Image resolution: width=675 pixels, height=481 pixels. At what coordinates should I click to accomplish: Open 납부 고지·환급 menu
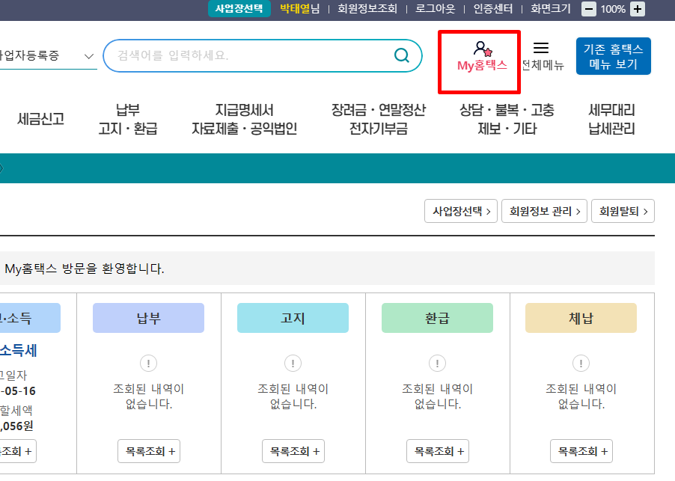[128, 119]
